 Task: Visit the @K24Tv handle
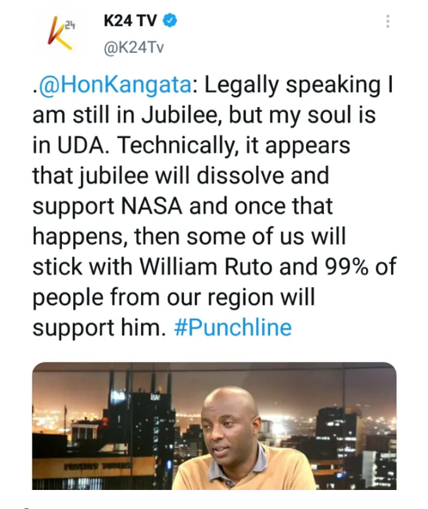tap(134, 48)
